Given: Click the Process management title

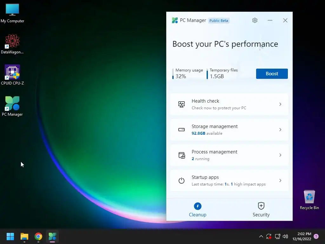Looking at the screenshot, I should click(214, 152).
